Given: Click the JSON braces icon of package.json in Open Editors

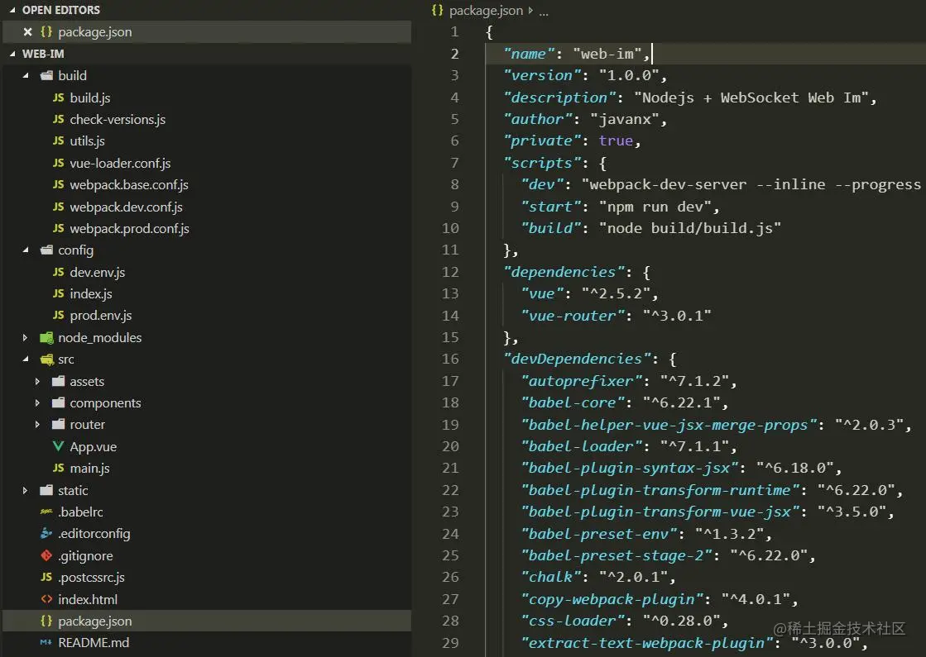Looking at the screenshot, I should 46,32.
